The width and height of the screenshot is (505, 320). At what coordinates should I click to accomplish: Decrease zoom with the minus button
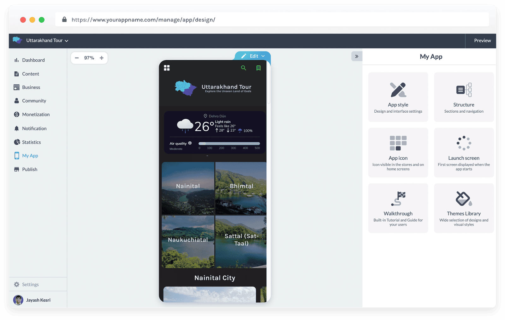(x=77, y=58)
